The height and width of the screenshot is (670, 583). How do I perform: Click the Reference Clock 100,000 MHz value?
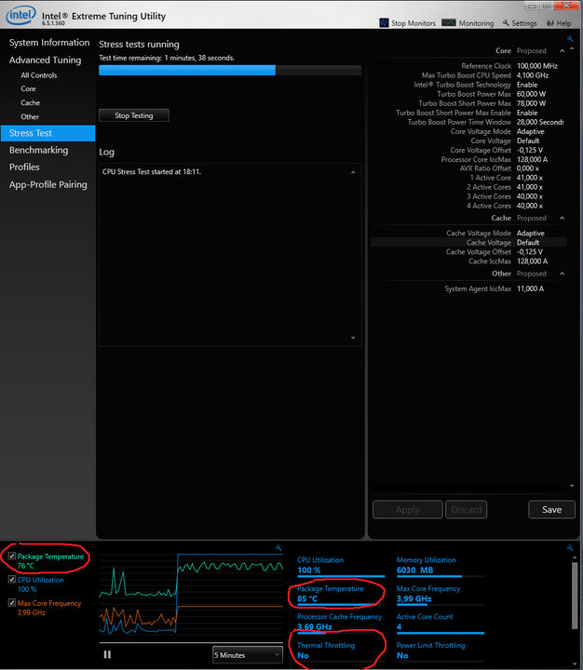537,66
